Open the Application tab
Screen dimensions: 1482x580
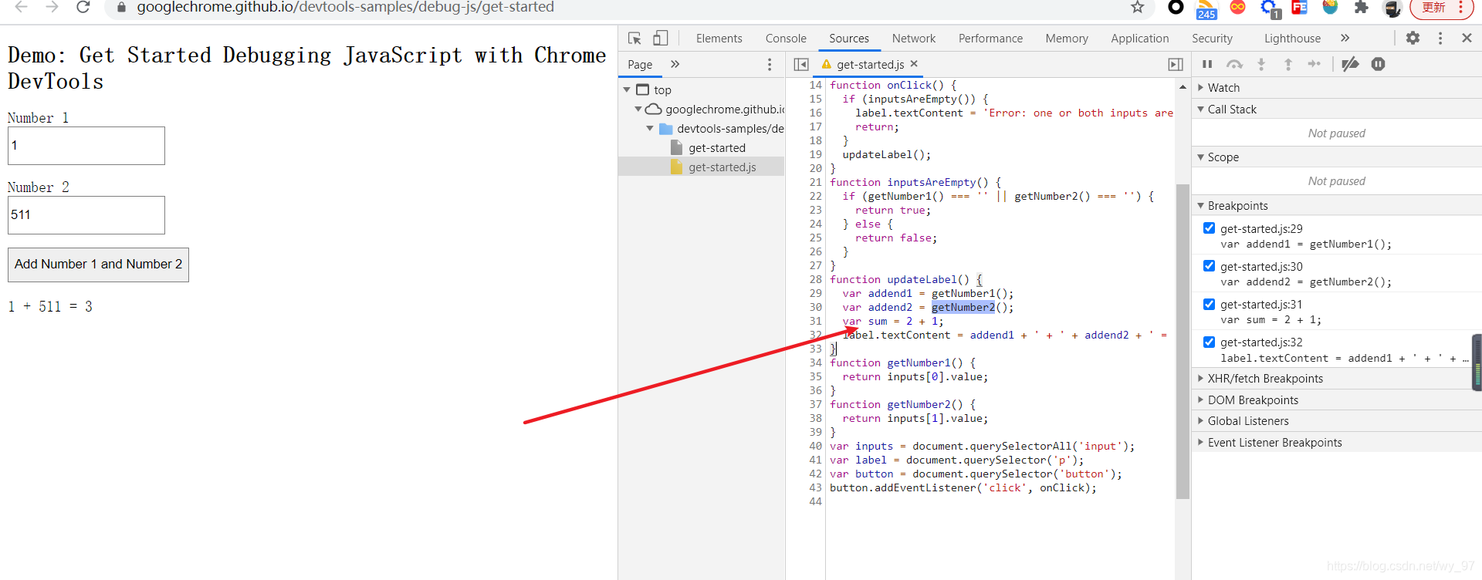coord(1139,39)
